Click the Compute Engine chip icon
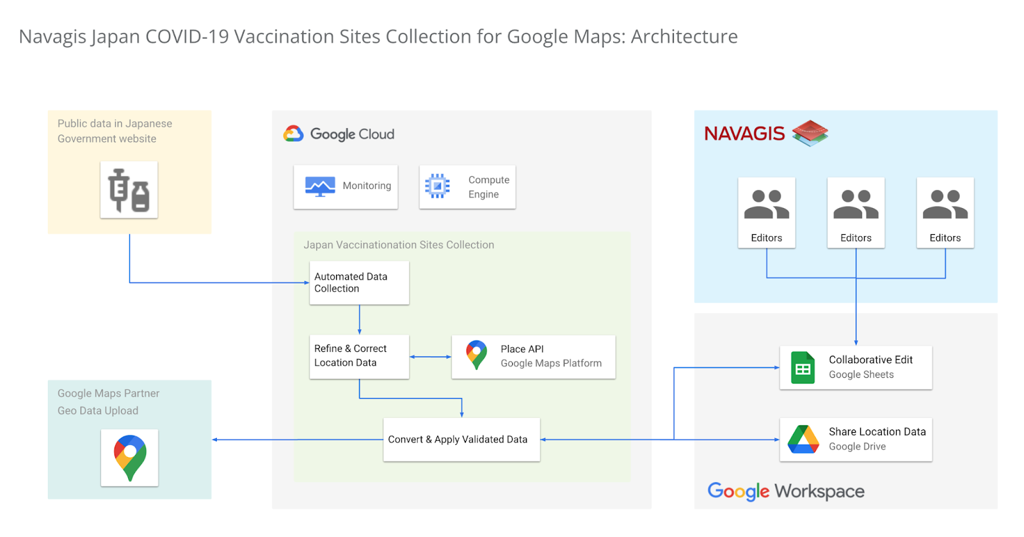The image size is (1024, 537). click(438, 186)
